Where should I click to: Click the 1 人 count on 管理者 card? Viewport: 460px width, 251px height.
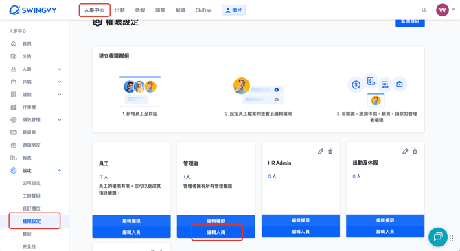tap(187, 177)
